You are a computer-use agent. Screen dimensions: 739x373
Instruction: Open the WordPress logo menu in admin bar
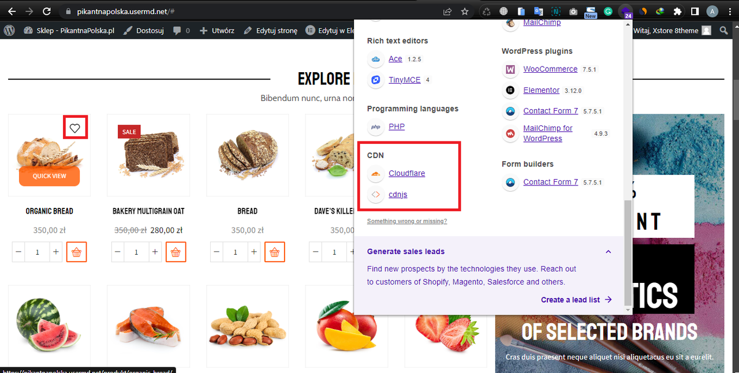[9, 31]
